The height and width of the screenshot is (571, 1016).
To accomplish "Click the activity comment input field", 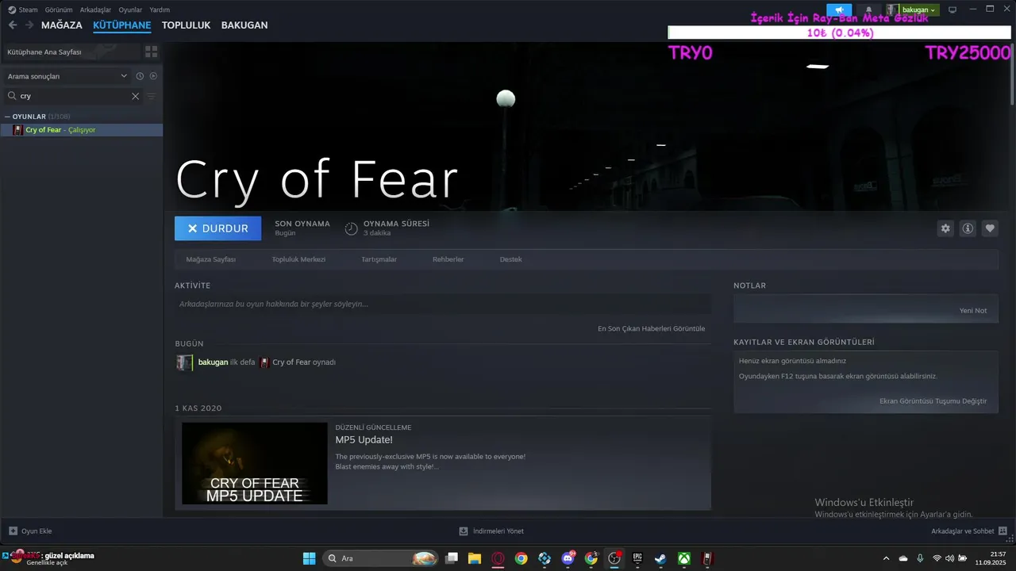I will [x=443, y=304].
